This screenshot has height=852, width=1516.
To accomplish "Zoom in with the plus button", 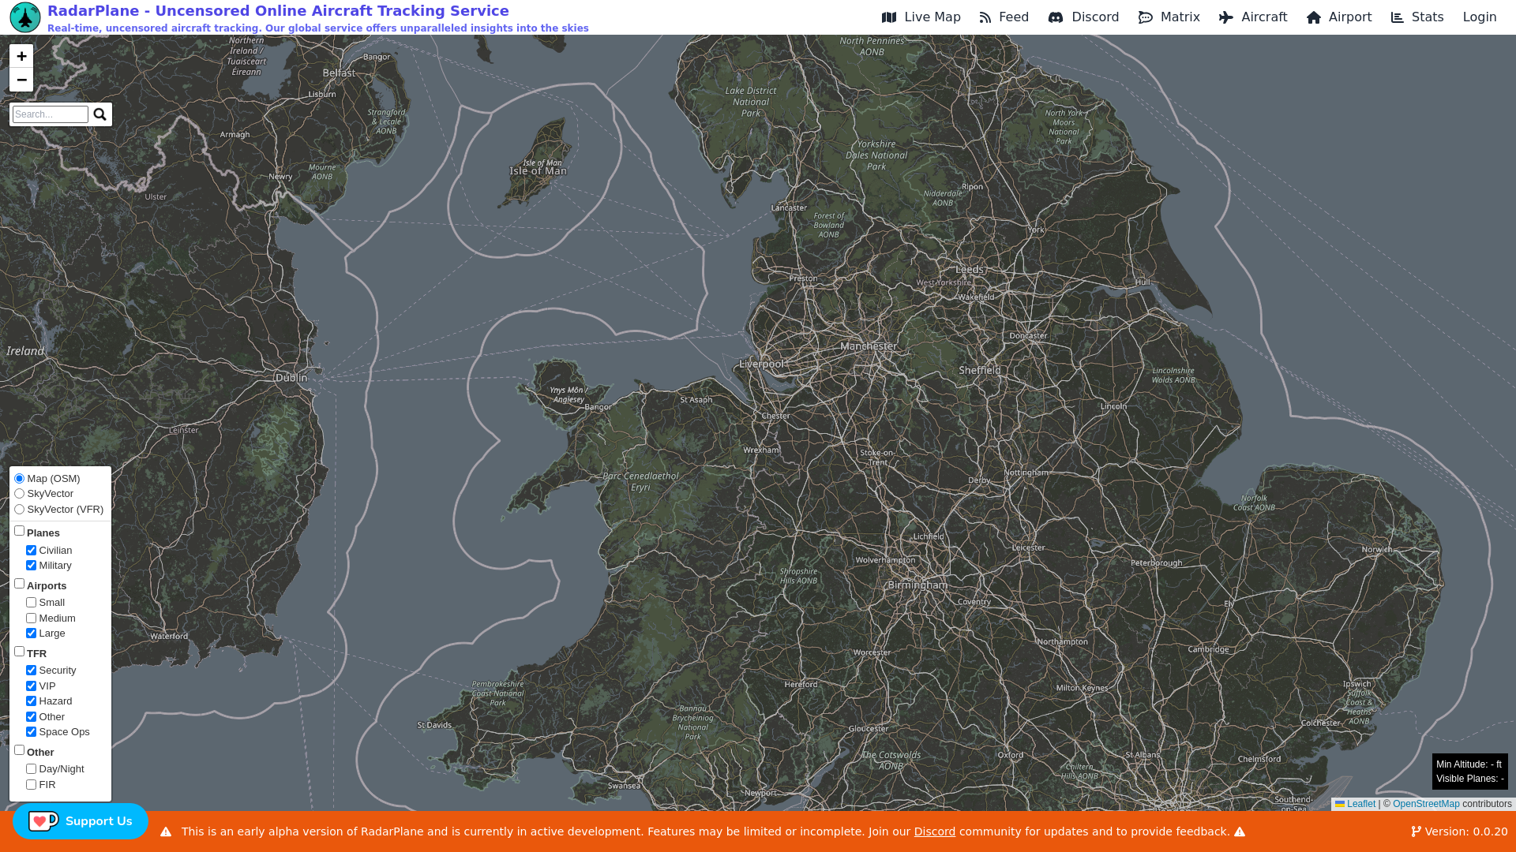I will [21, 56].
